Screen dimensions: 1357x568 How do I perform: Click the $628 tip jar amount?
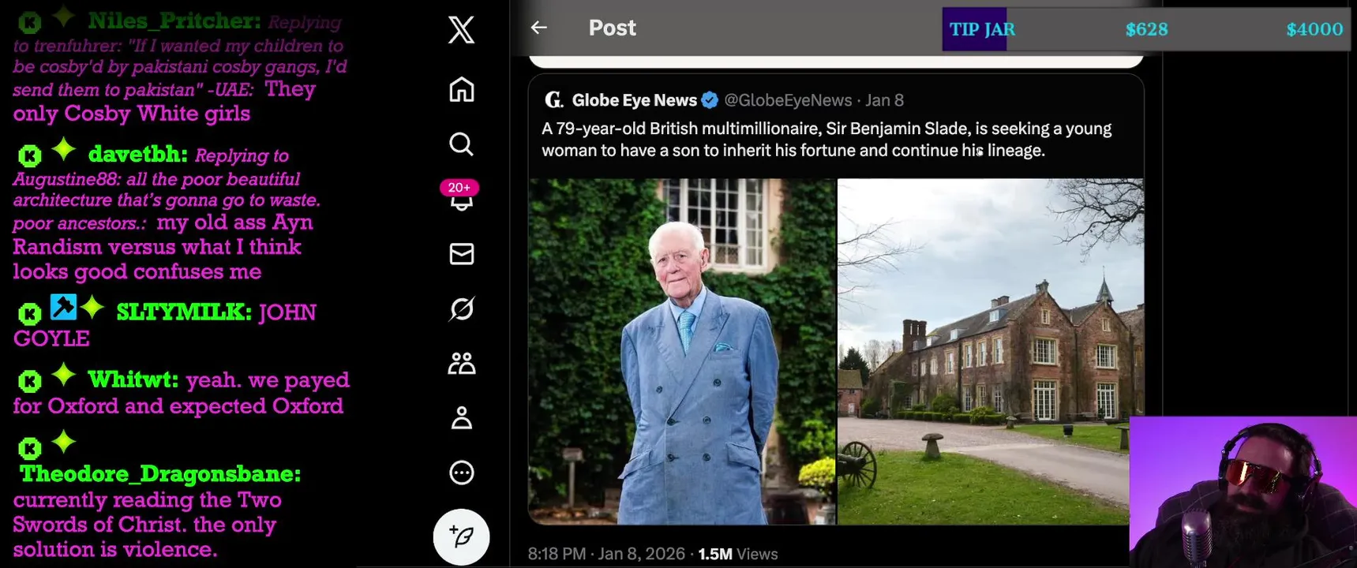(1146, 29)
